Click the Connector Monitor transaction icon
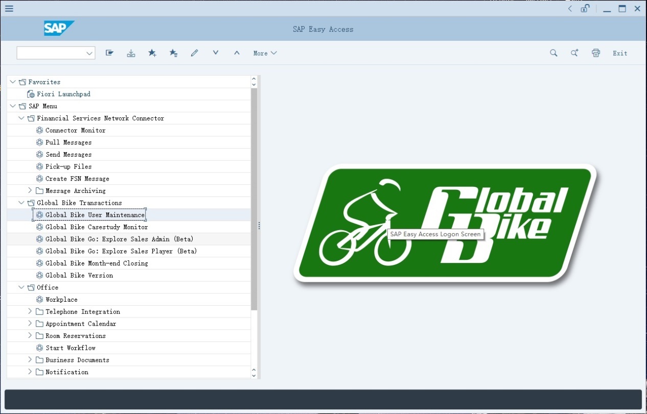Screen dimensions: 647x414 (x=40, y=130)
